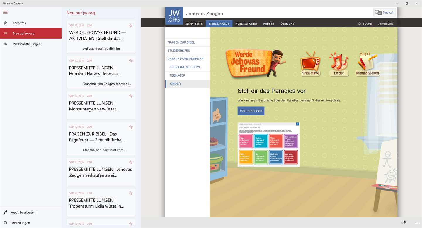This screenshot has width=422, height=228.
Task: Click the Anmelden link
Action: point(386,24)
